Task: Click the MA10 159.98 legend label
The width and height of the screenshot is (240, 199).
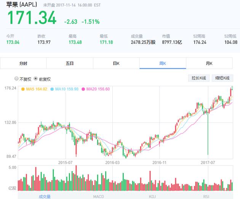Action: (67, 89)
